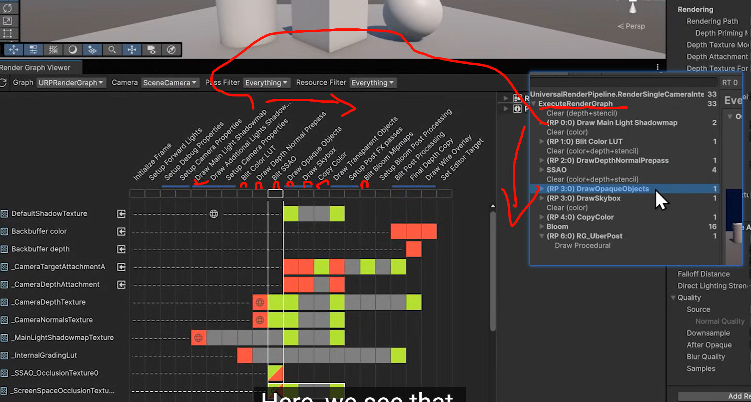Click the Falloff Distance property label
Image resolution: width=751 pixels, height=402 pixels.
pyautogui.click(x=703, y=274)
